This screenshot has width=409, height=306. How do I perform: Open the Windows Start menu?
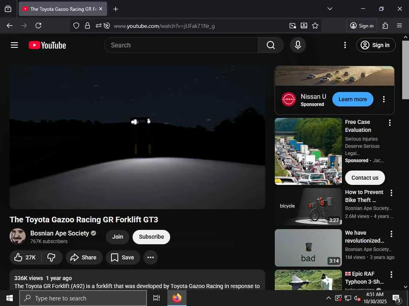click(x=10, y=298)
